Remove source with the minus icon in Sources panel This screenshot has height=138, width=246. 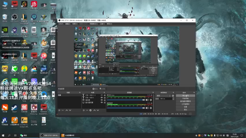87,110
